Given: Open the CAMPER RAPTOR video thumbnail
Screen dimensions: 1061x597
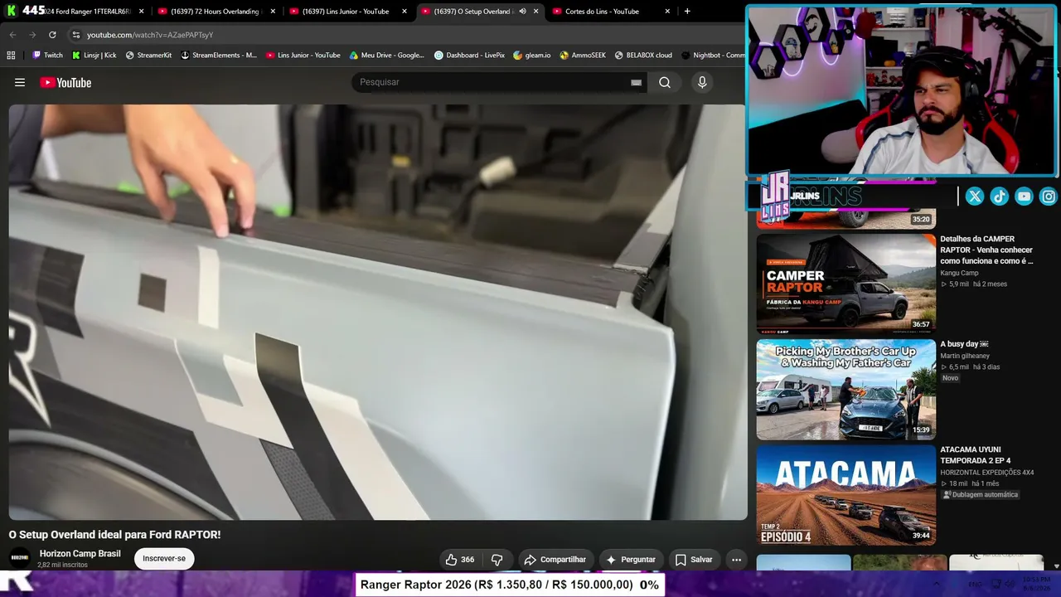Looking at the screenshot, I should pyautogui.click(x=845, y=284).
